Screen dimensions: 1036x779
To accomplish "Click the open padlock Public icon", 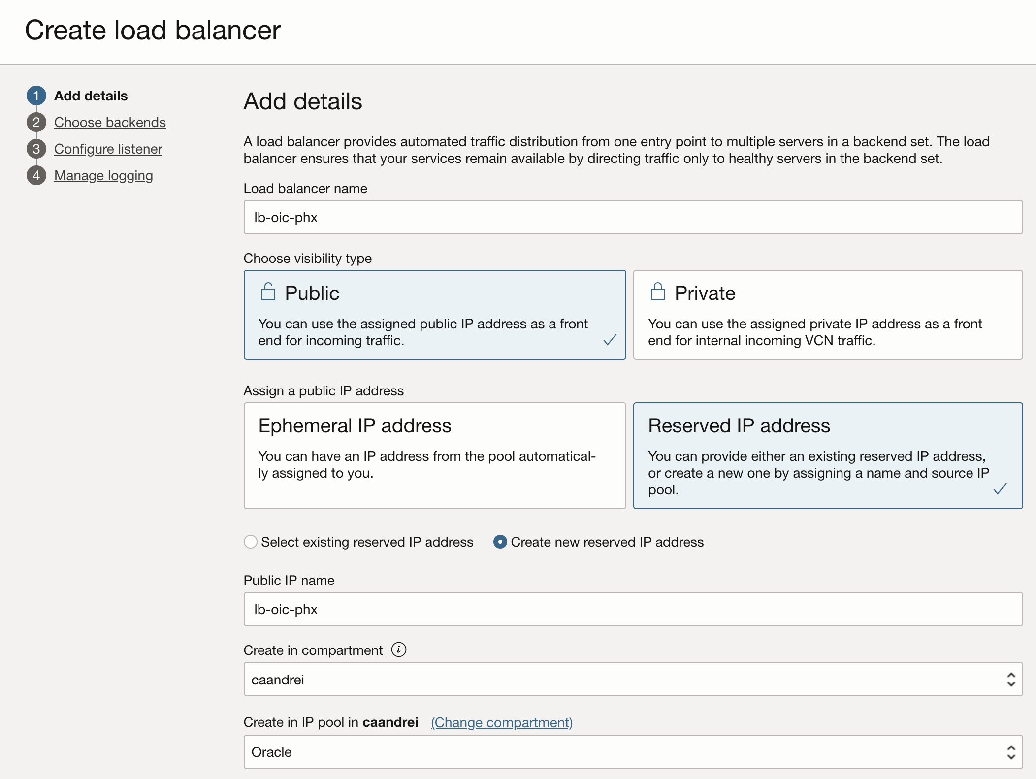I will pyautogui.click(x=268, y=292).
